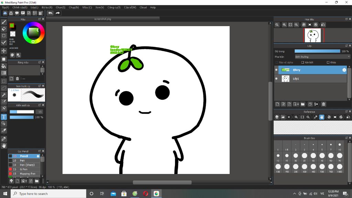Switch to the screenshot.png tab
352x198 pixels.
[103, 19]
